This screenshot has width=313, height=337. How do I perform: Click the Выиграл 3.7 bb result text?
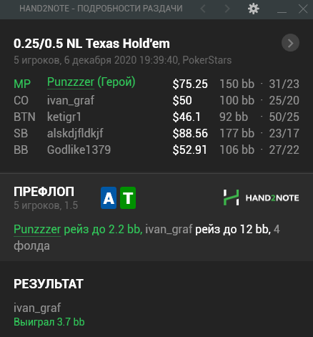pos(49,322)
